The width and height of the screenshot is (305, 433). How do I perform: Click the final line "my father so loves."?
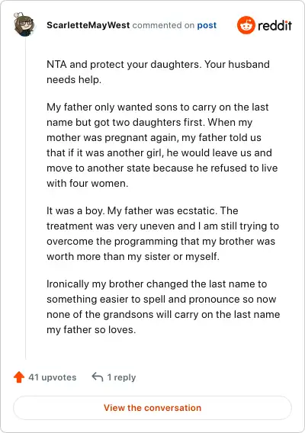click(91, 329)
